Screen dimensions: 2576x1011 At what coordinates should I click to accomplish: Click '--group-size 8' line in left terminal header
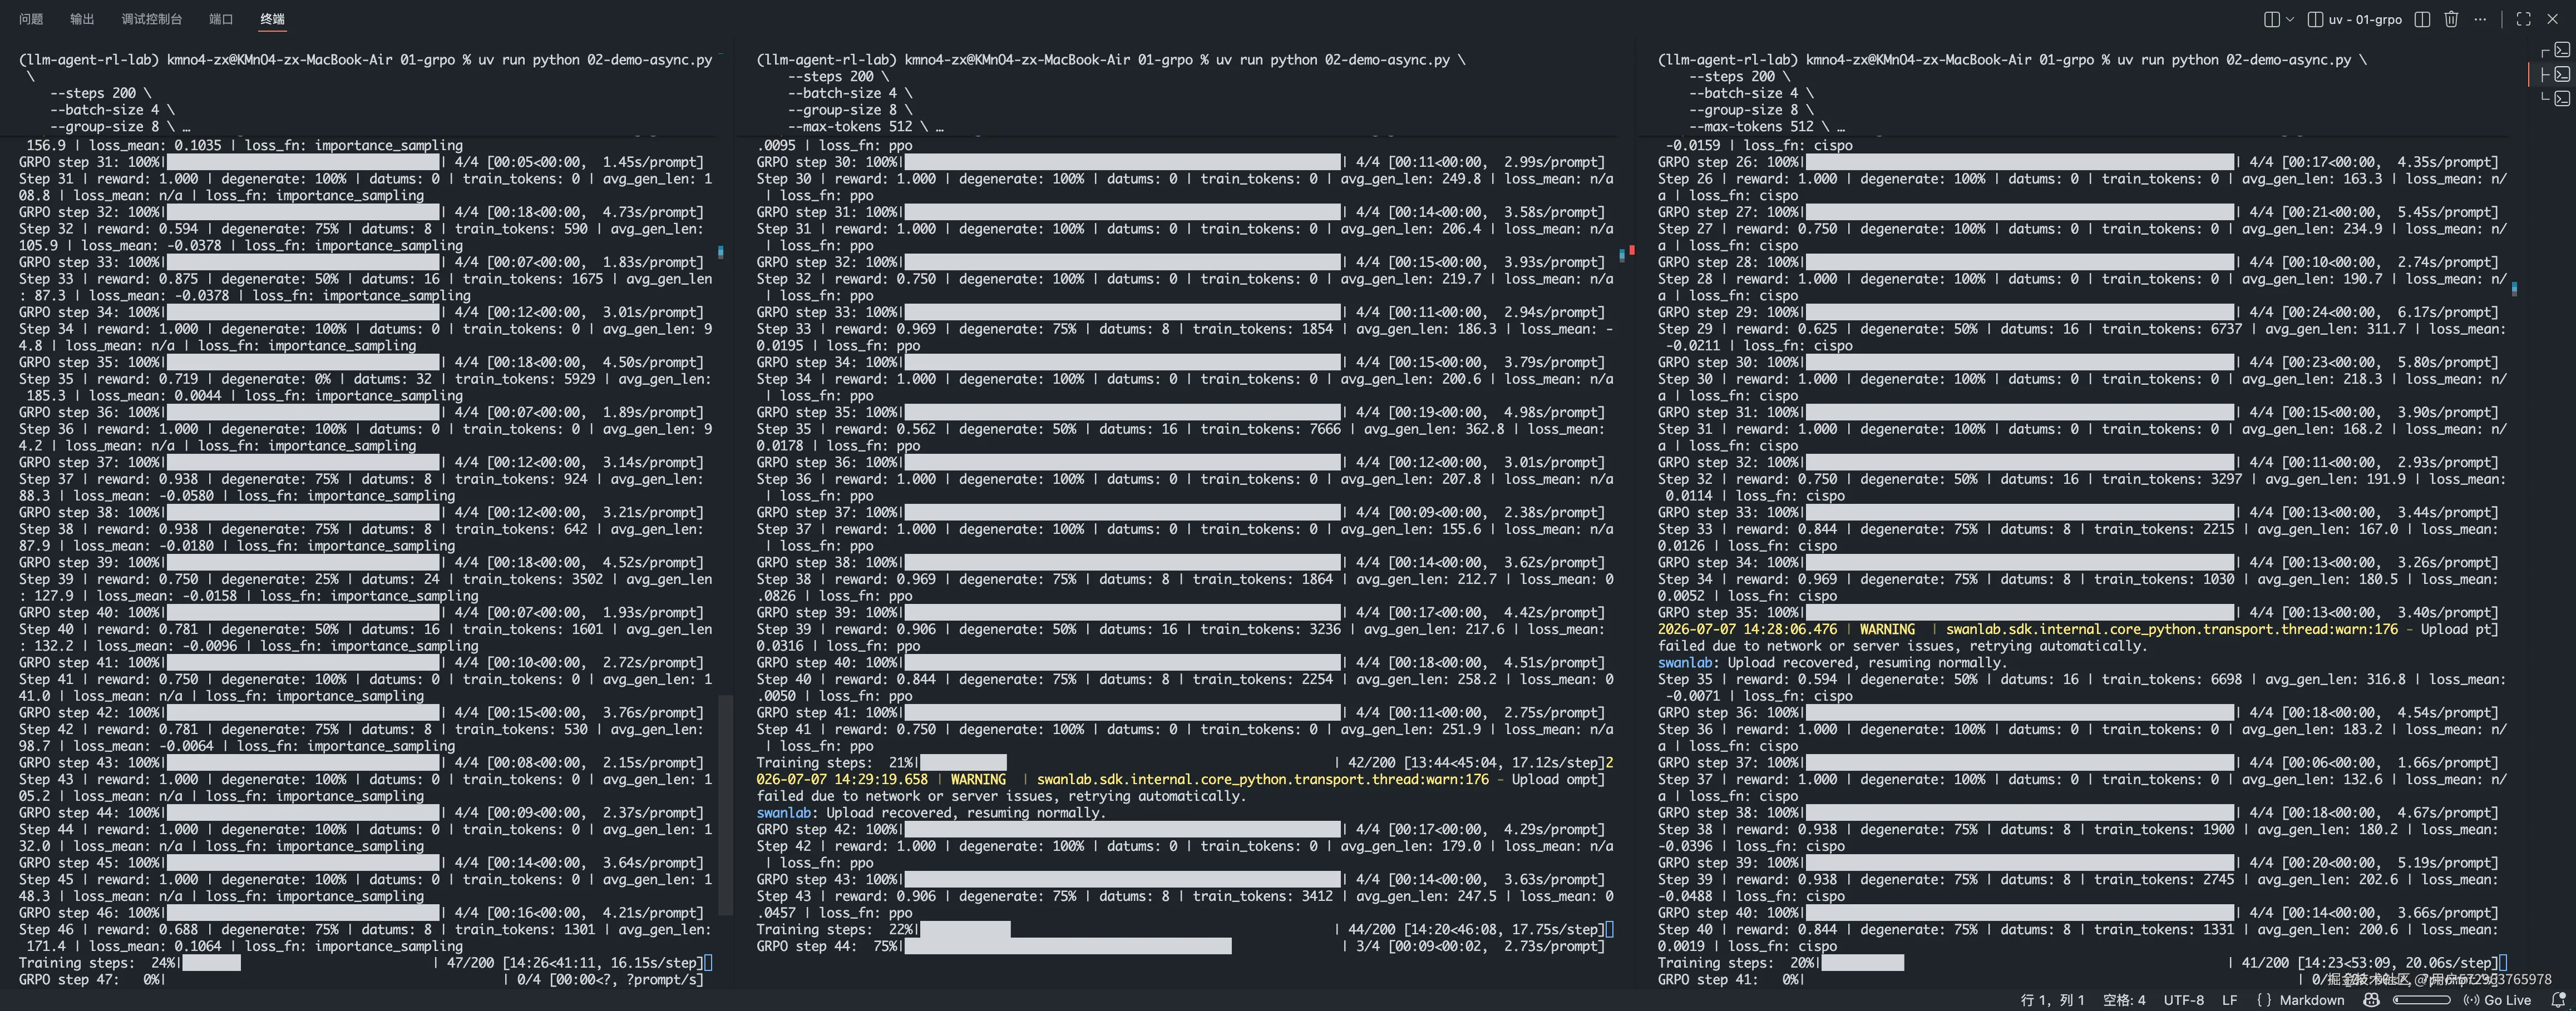click(x=120, y=127)
